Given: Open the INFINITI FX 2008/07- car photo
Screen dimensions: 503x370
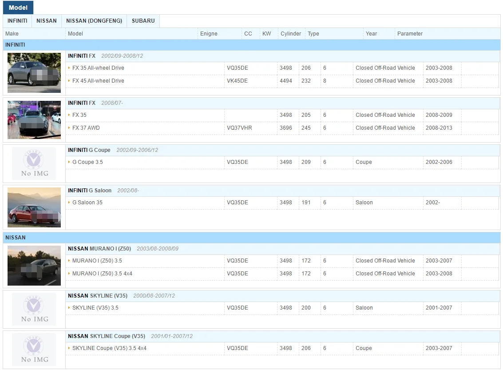Looking at the screenshot, I should coord(34,120).
